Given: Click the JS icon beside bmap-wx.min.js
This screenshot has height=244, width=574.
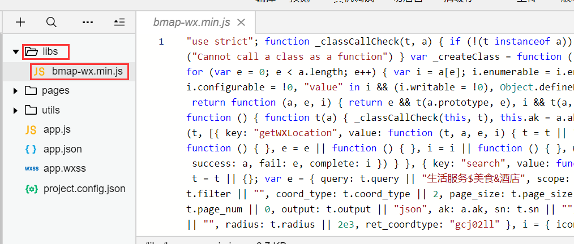Looking at the screenshot, I should [40, 72].
